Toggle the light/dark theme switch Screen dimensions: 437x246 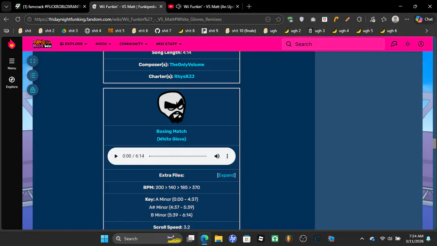click(x=407, y=44)
